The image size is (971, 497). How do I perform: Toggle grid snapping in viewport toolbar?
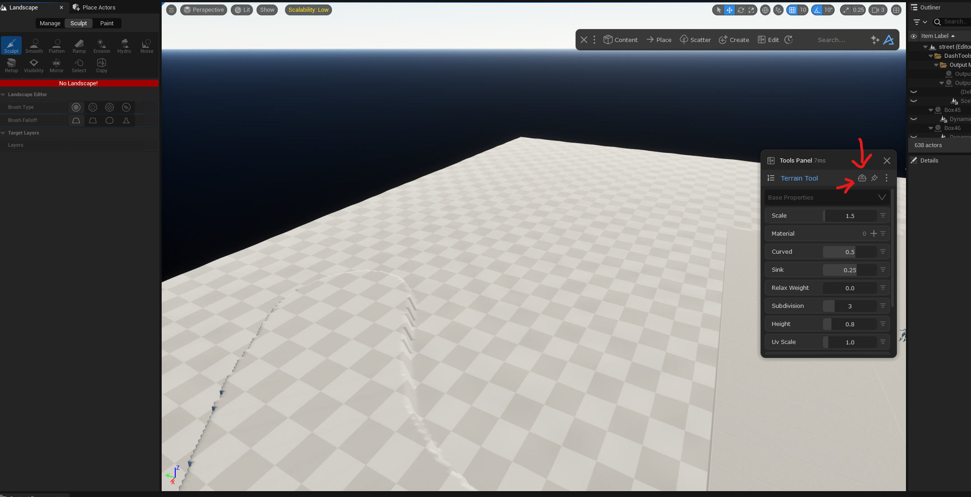point(792,10)
